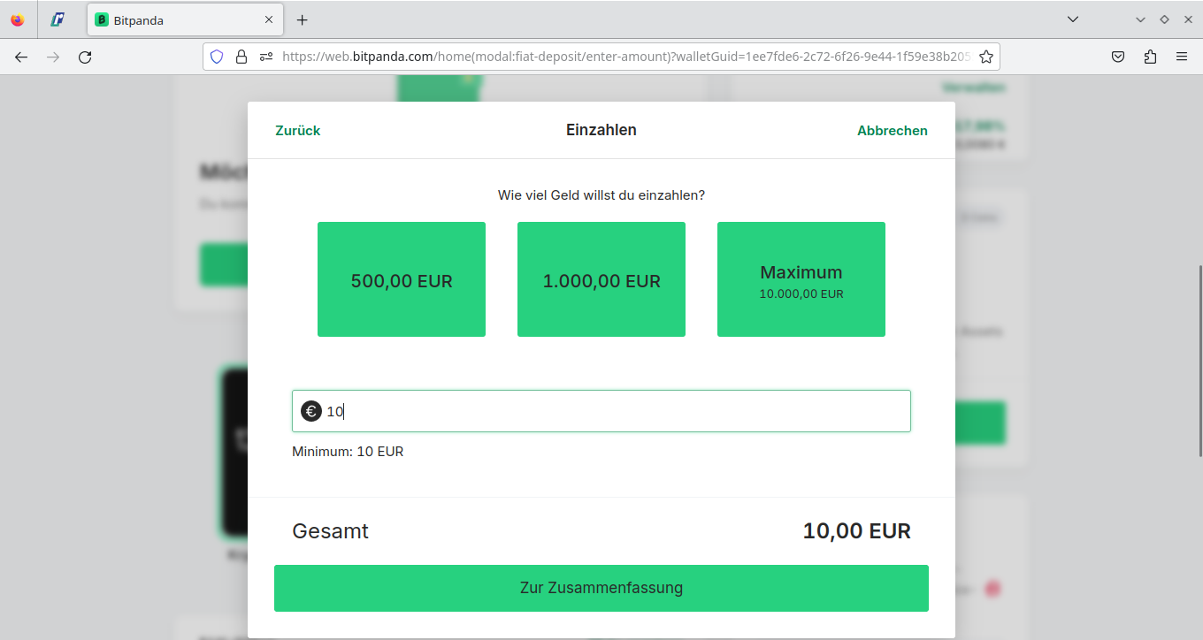
Task: Click Abbrechen to cancel the deposit
Action: coord(892,131)
